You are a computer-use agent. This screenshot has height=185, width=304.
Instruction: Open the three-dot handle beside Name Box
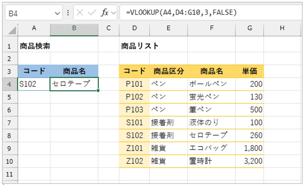click(x=68, y=13)
